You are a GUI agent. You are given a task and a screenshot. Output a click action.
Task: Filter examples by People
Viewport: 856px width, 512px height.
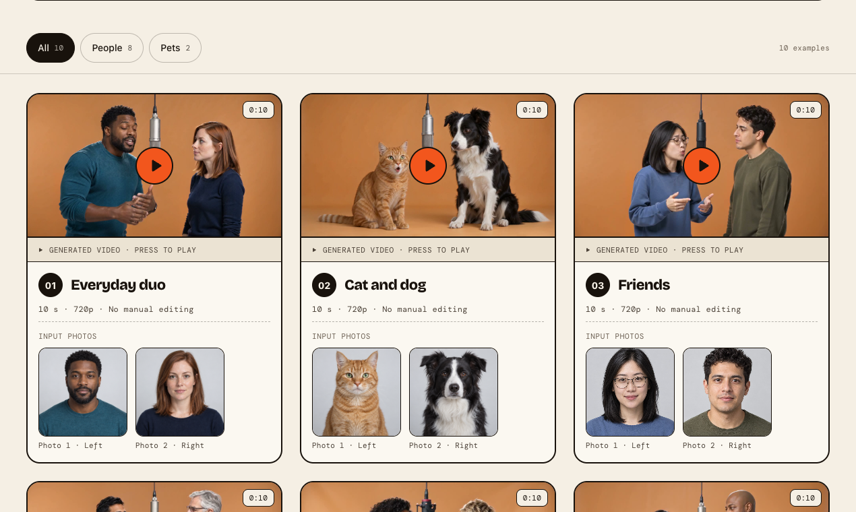(x=112, y=48)
